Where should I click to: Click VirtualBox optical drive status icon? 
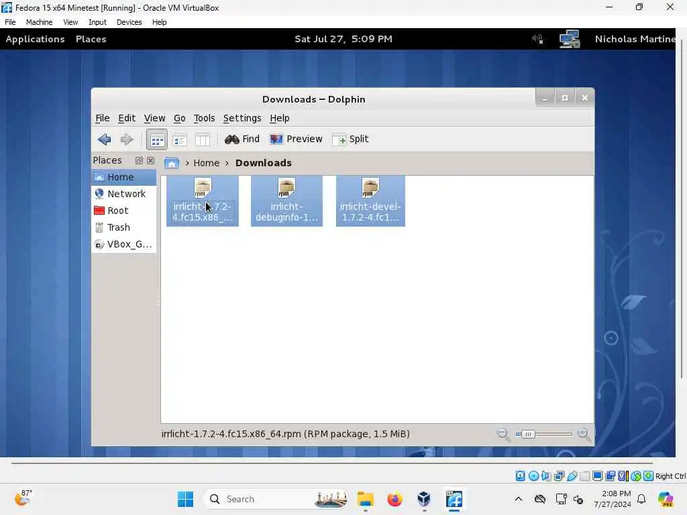click(x=533, y=476)
